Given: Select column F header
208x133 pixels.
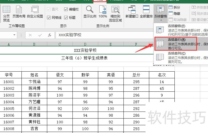Looking at the screenshot, I should pyautogui.click(x=136, y=44).
